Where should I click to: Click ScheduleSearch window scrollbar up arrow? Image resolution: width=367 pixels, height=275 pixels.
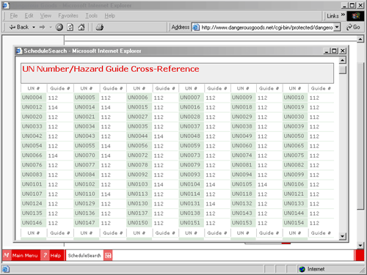pos(343,60)
